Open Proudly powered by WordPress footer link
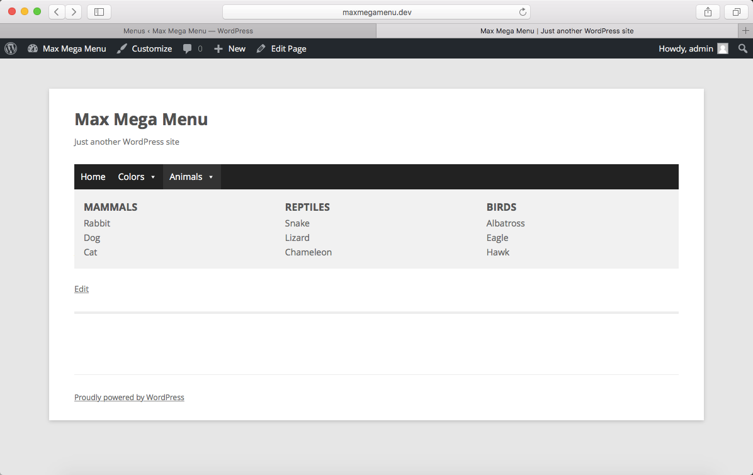753x475 pixels. click(x=129, y=397)
